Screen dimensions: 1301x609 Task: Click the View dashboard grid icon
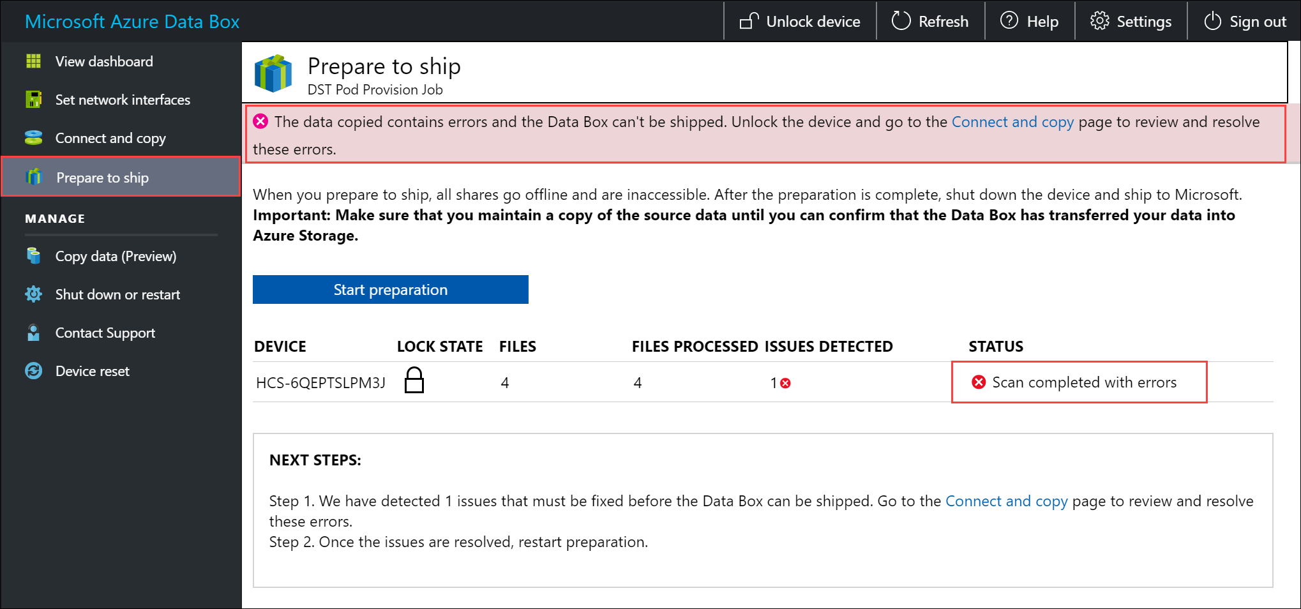[x=33, y=61]
